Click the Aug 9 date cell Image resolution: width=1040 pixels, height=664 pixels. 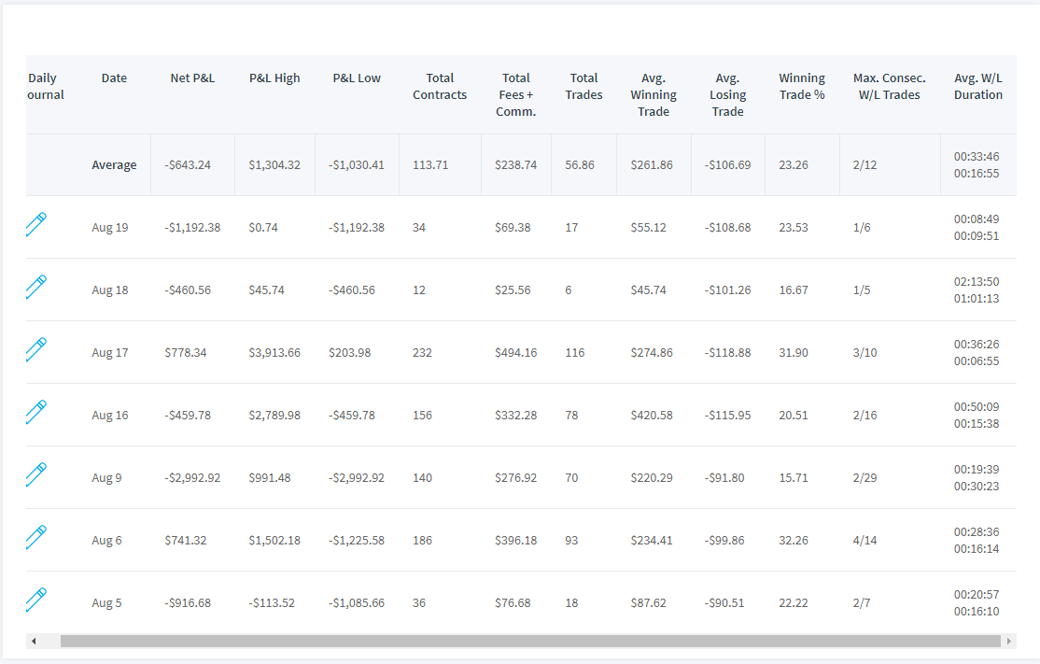coord(106,478)
